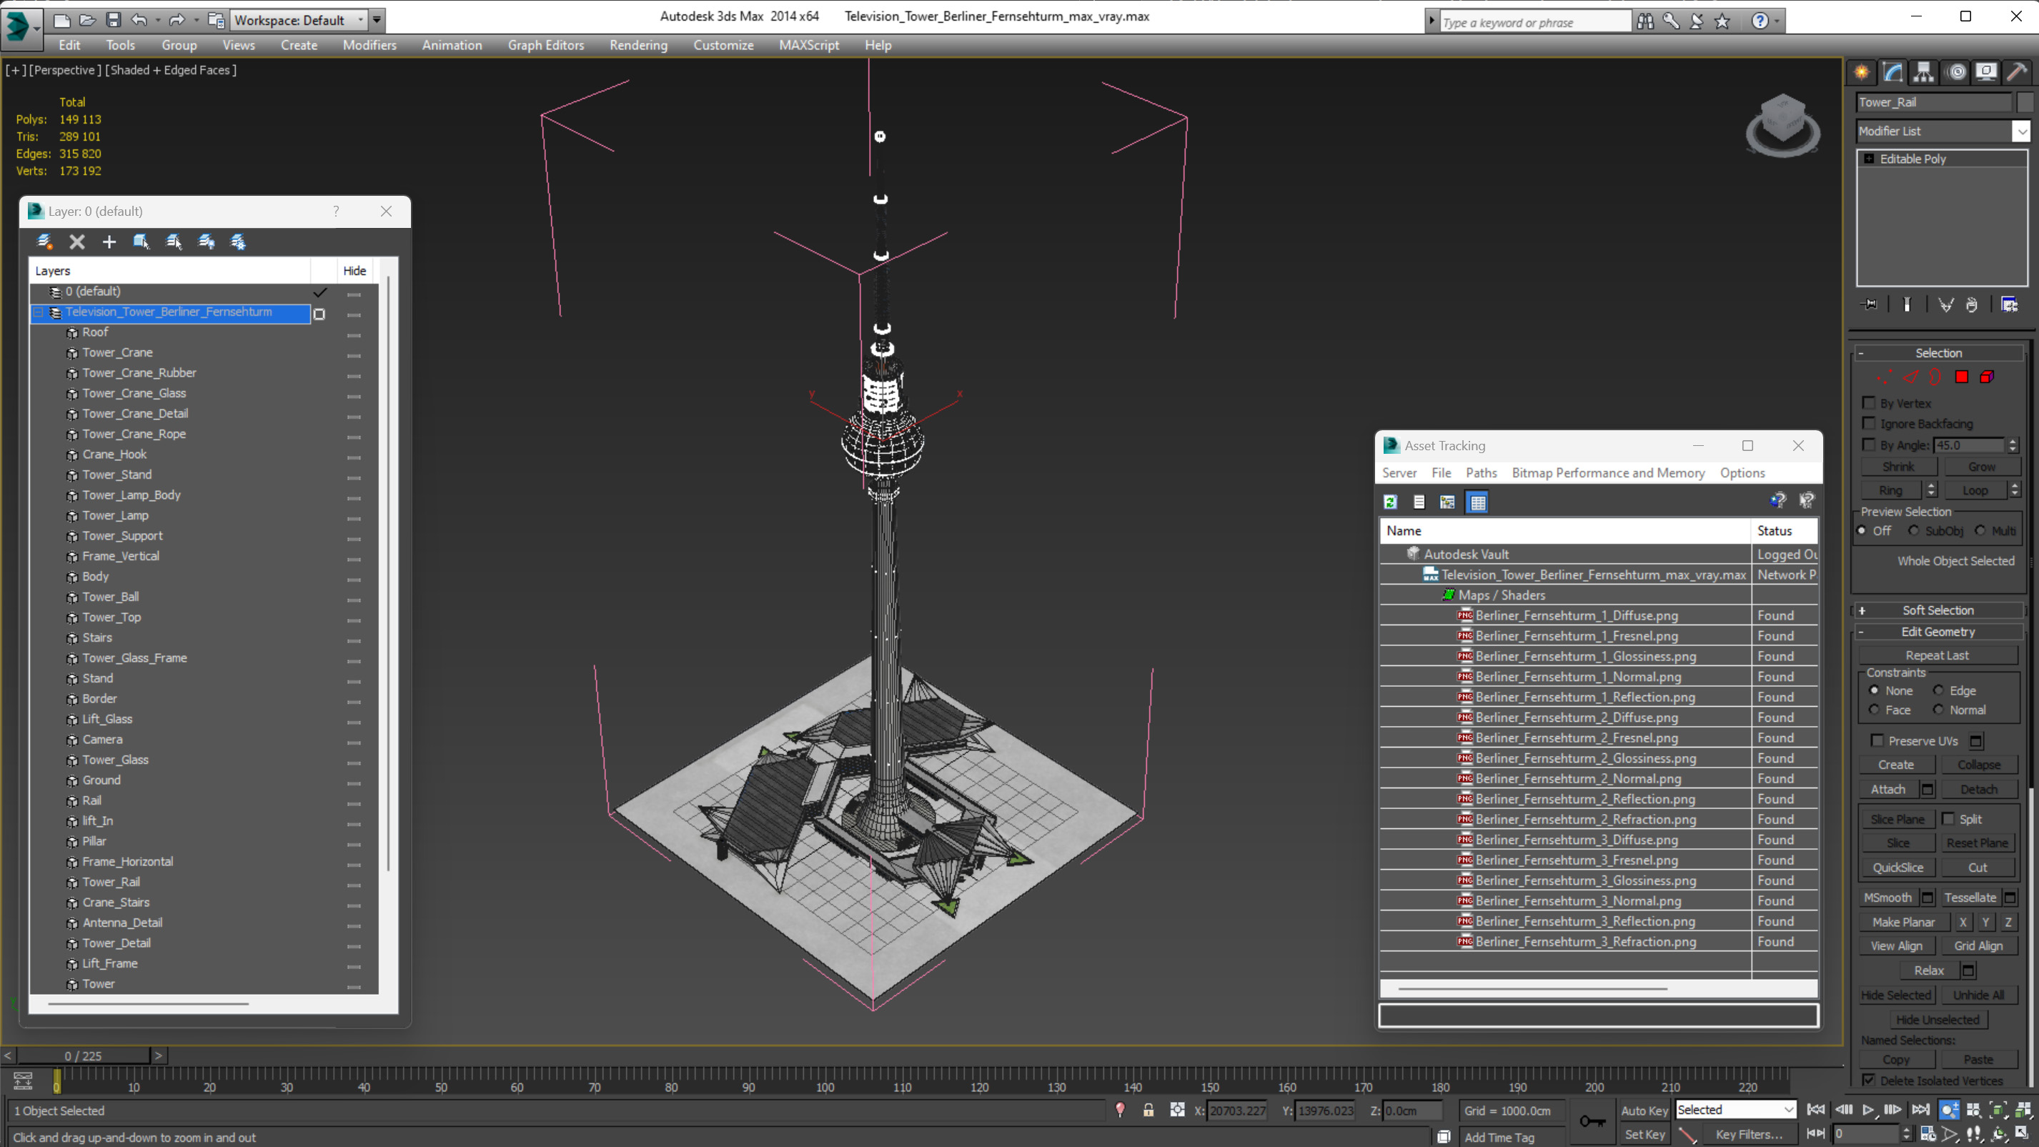
Task: Open the Rendering menu
Action: coord(638,45)
